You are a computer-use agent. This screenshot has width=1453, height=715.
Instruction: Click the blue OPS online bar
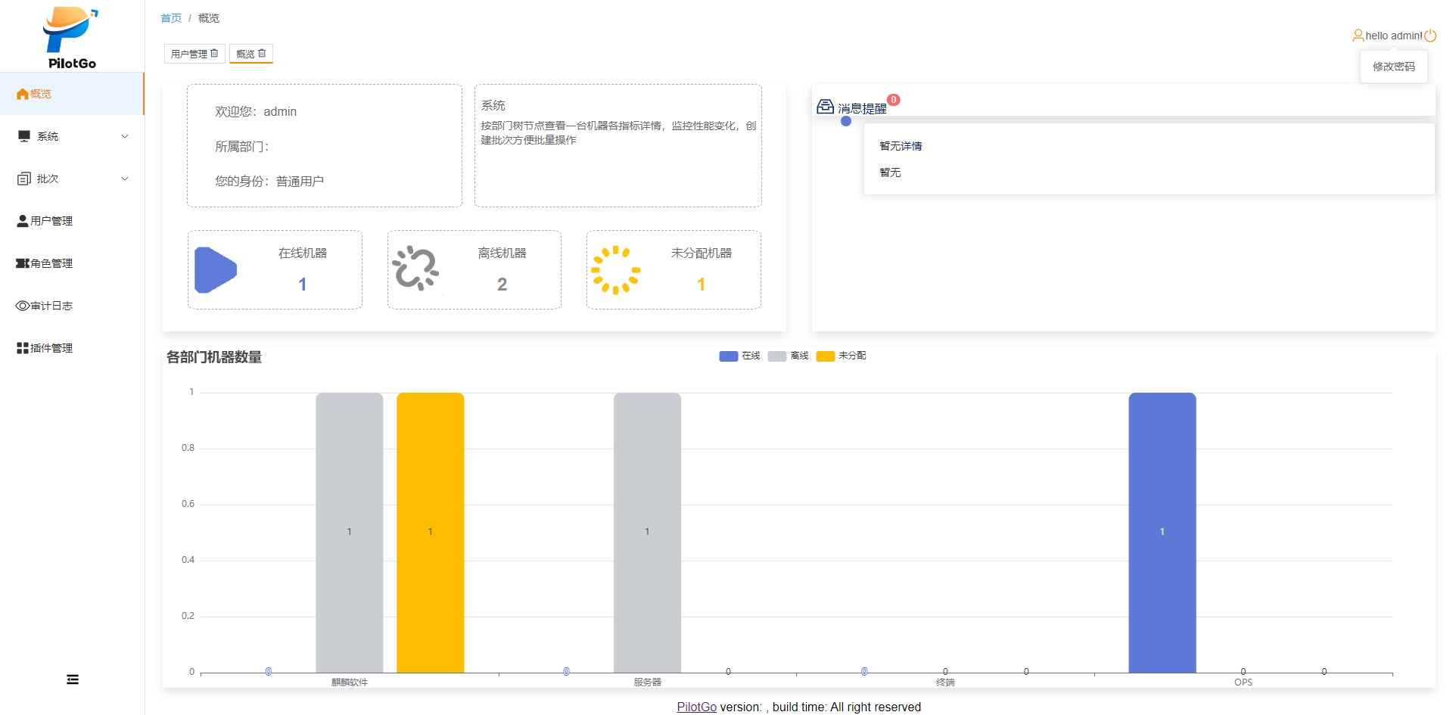tap(1162, 532)
